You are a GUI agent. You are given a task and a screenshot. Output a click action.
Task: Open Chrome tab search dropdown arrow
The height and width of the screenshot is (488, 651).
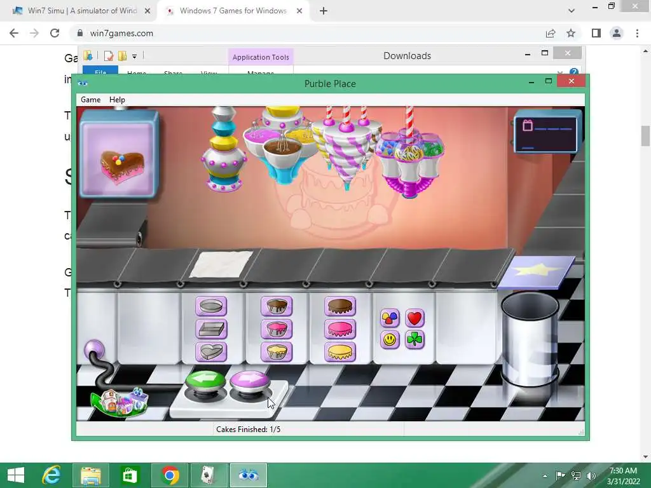(572, 11)
